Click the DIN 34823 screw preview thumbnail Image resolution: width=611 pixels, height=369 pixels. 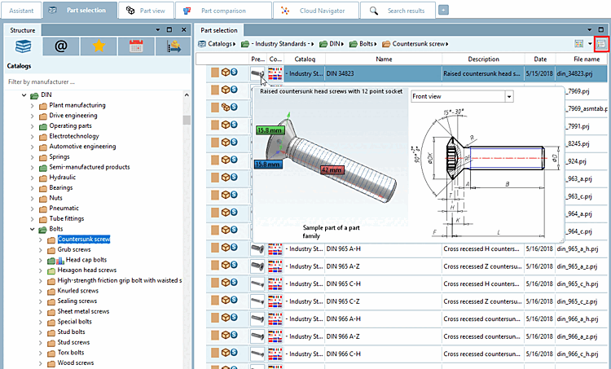point(258,73)
